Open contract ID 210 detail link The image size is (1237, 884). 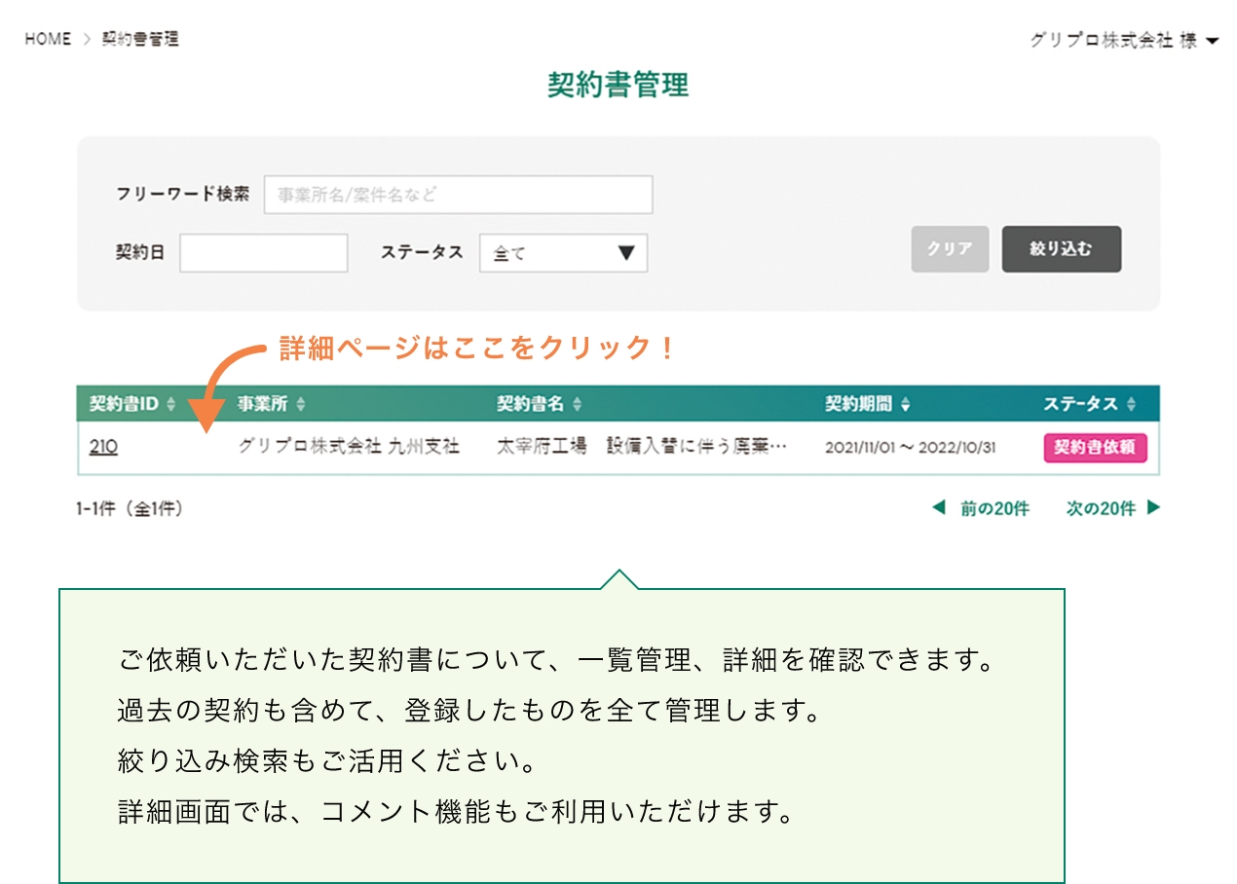coord(103,447)
